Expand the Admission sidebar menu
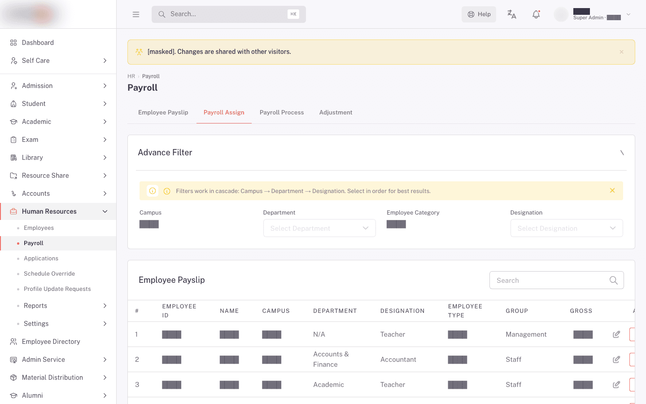The width and height of the screenshot is (646, 404). (58, 86)
